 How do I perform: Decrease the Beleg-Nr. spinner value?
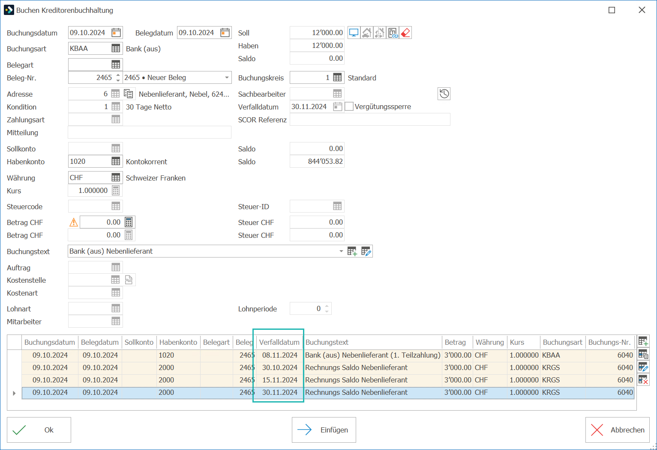pyautogui.click(x=118, y=80)
